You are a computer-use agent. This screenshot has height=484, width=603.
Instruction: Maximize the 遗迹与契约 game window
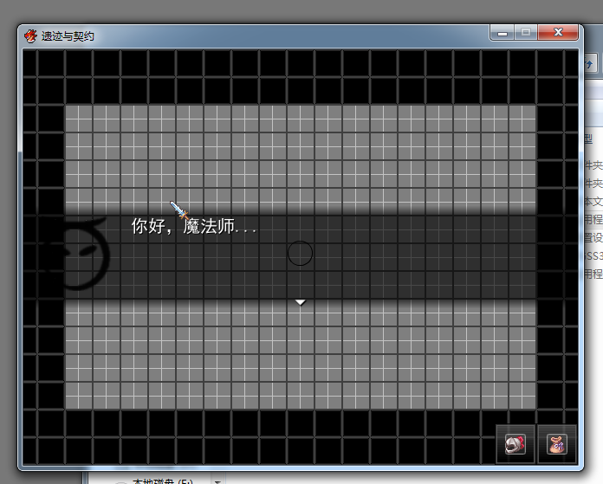526,33
